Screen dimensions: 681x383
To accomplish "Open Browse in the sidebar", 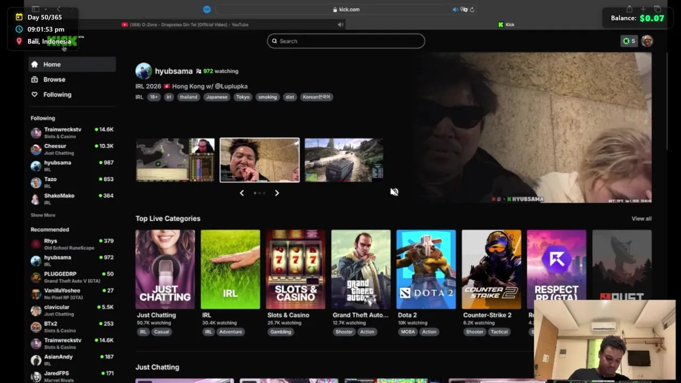I will pyautogui.click(x=72, y=79).
